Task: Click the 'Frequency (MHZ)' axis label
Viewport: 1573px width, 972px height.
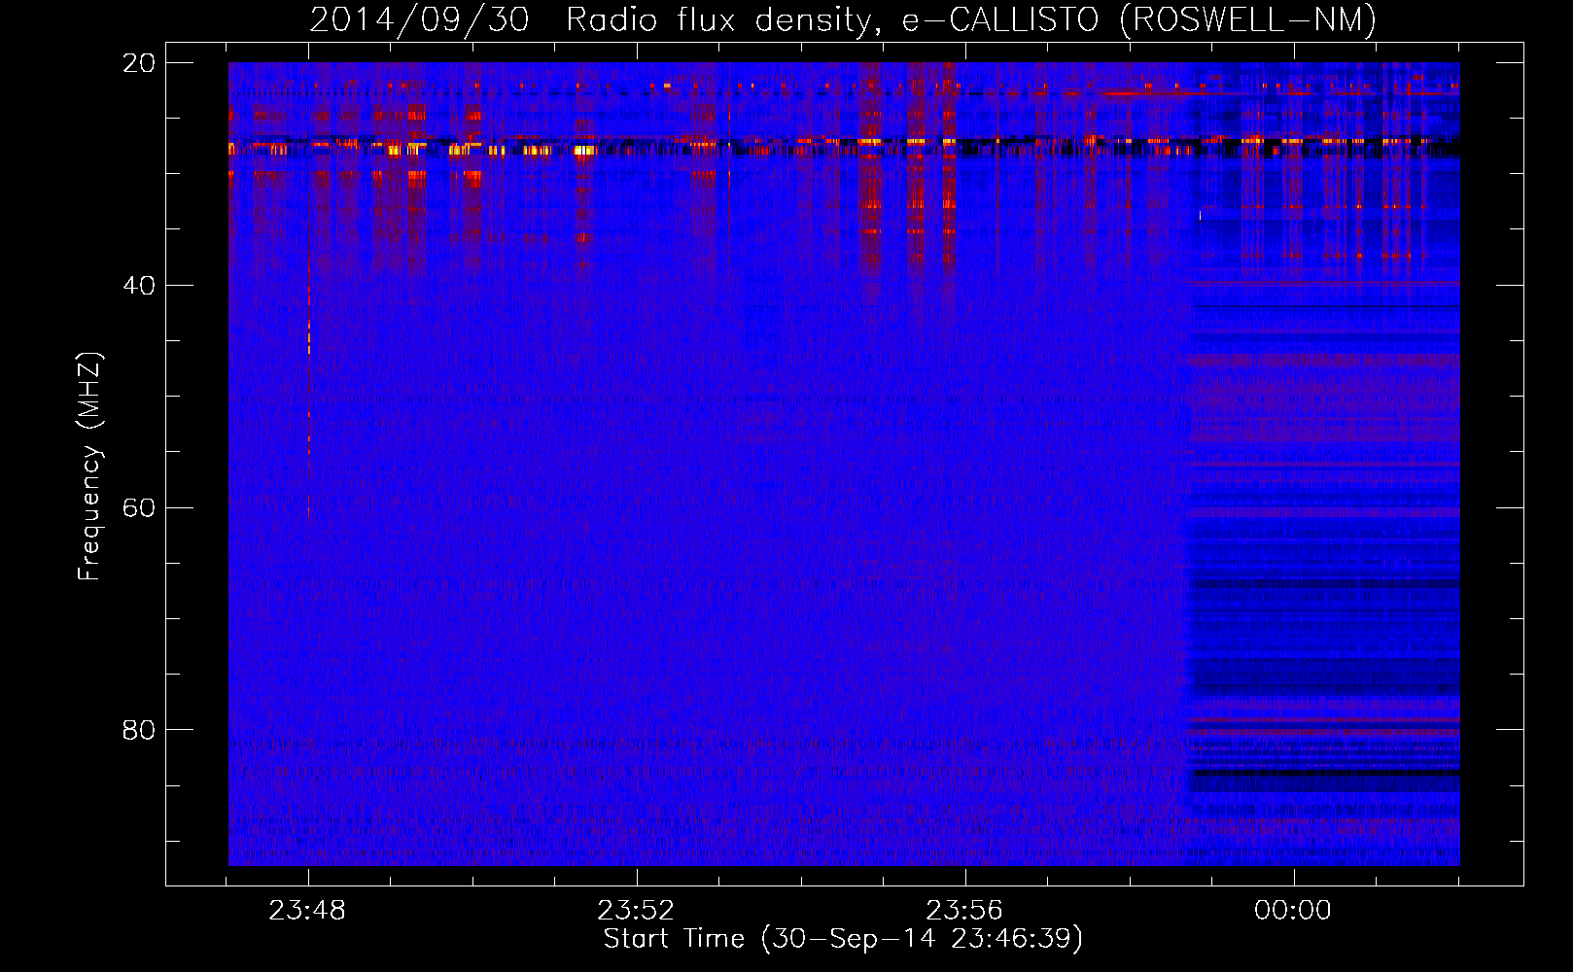Action: click(x=89, y=468)
